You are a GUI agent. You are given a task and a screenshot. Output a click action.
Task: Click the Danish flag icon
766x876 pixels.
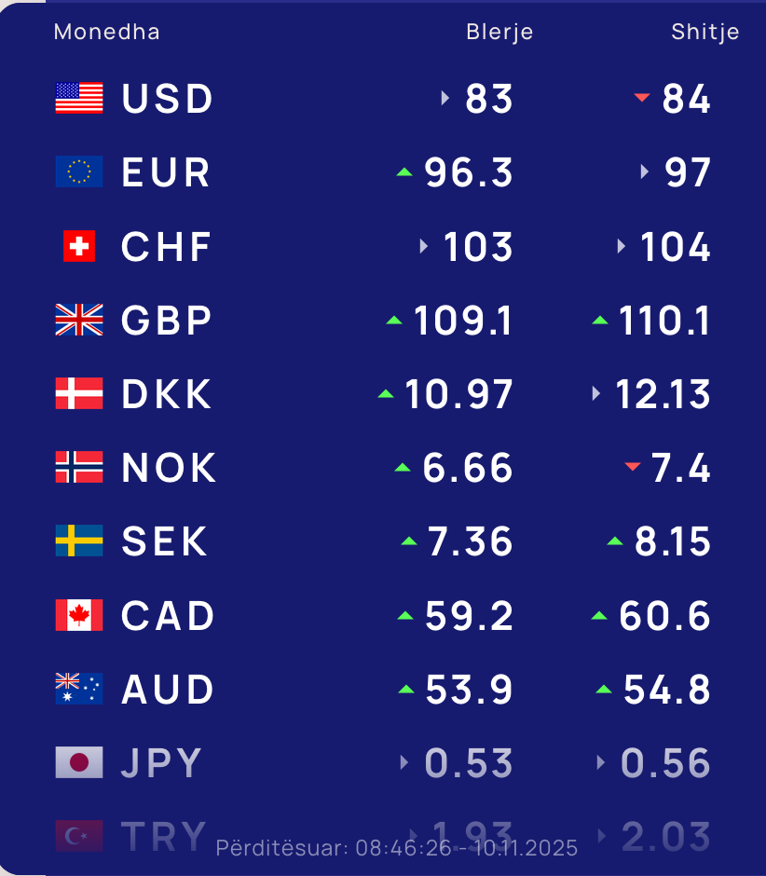[x=79, y=394]
